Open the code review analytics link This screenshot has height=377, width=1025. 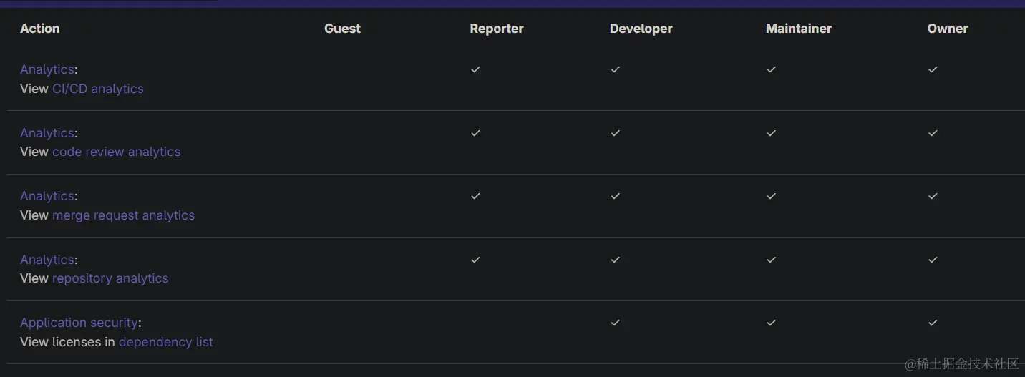click(116, 152)
